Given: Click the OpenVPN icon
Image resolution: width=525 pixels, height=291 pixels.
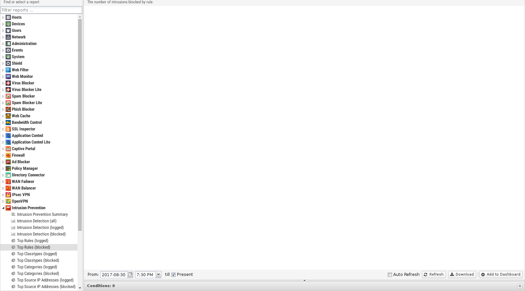Looking at the screenshot, I should point(8,201).
